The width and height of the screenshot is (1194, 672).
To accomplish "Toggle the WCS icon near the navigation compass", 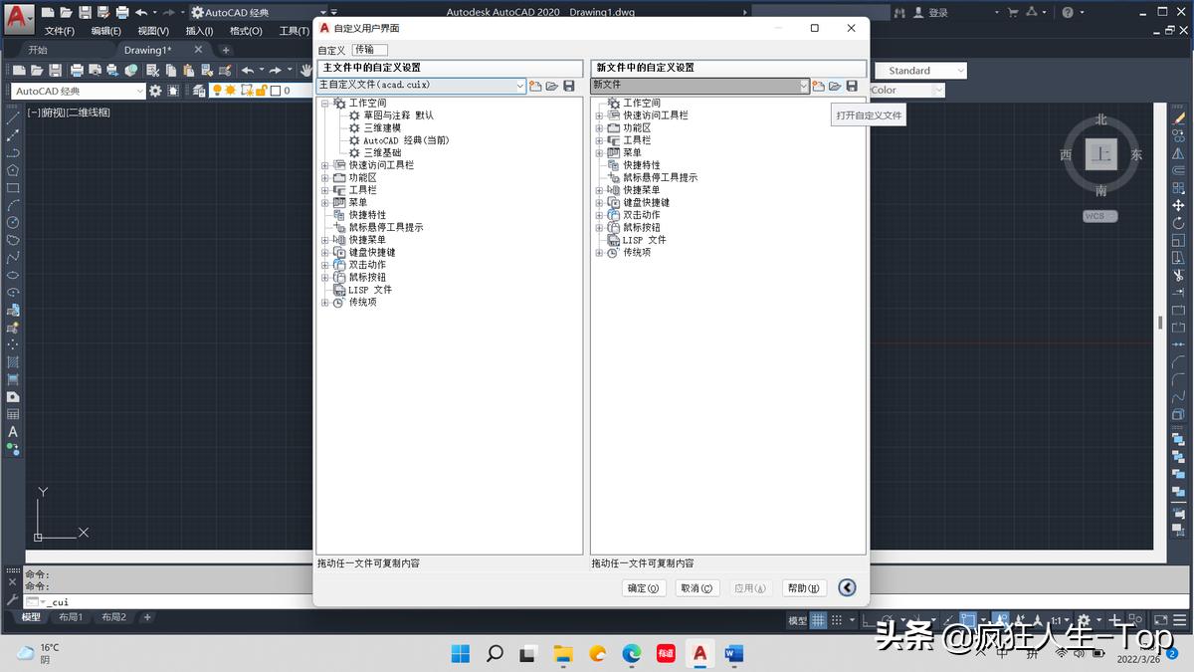I will tap(1099, 215).
